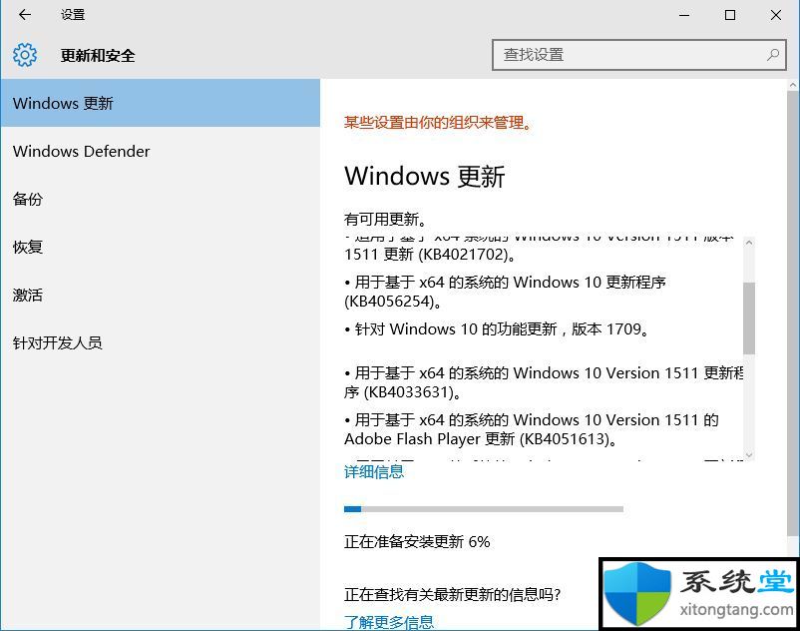
Task: Maximize the Settings window
Action: pos(730,15)
